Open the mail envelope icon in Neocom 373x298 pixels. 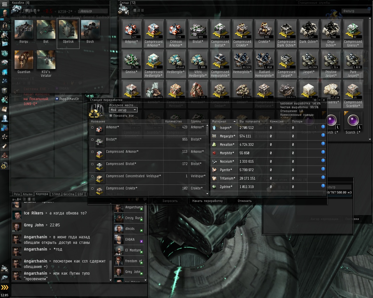tap(5, 44)
